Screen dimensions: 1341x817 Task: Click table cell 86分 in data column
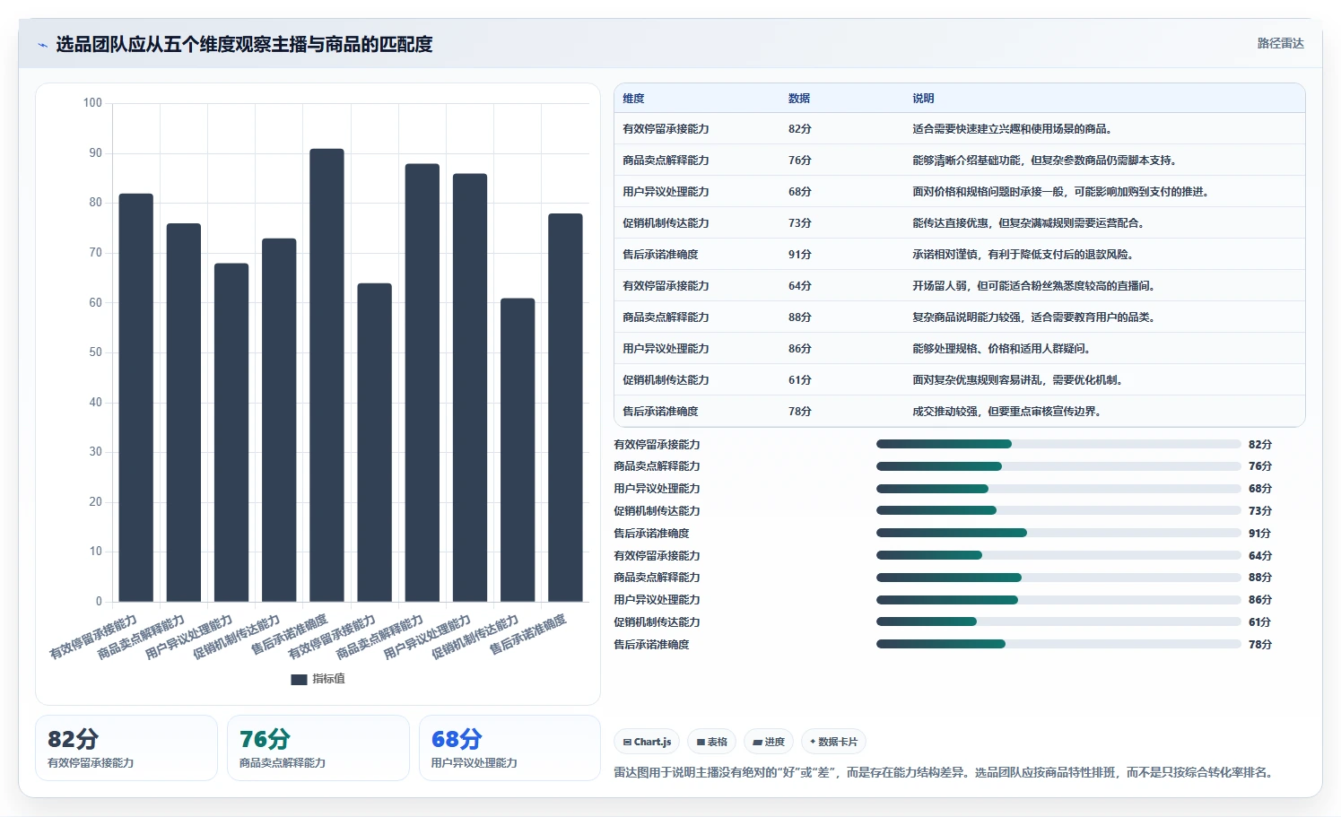[x=800, y=349]
